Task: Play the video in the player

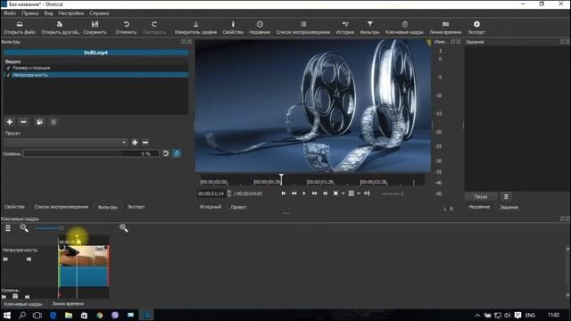Action: 304,193
